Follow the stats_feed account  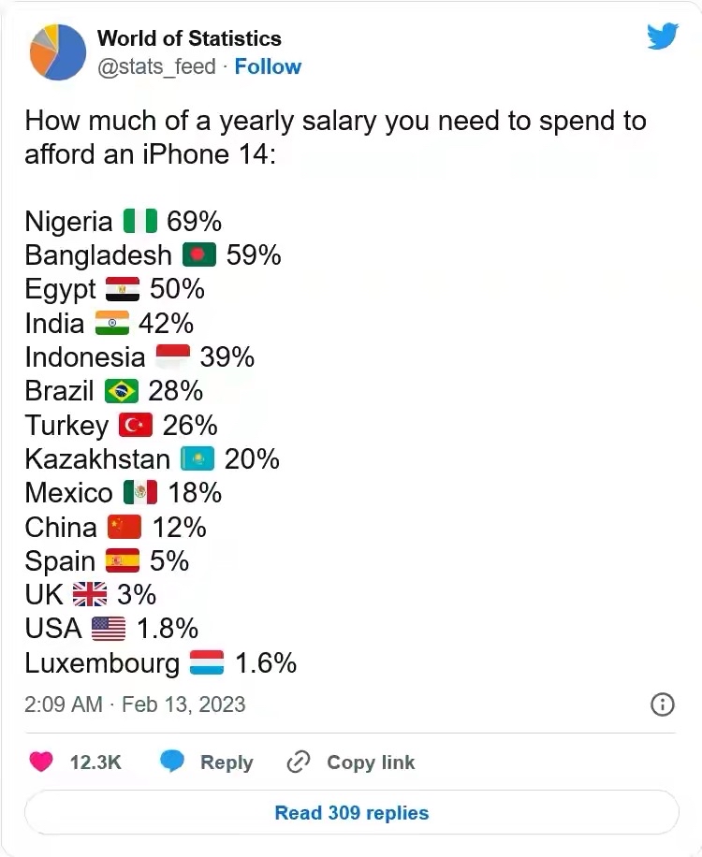click(x=268, y=66)
